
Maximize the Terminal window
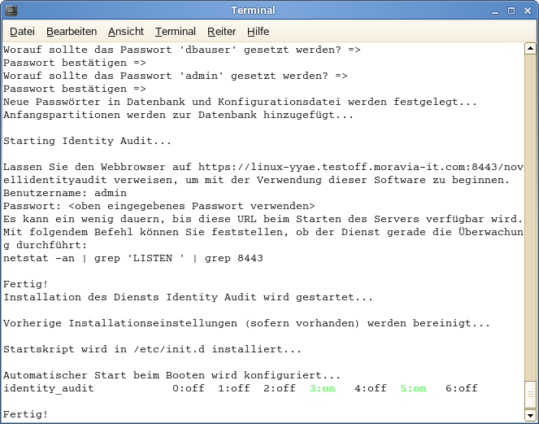pos(511,11)
